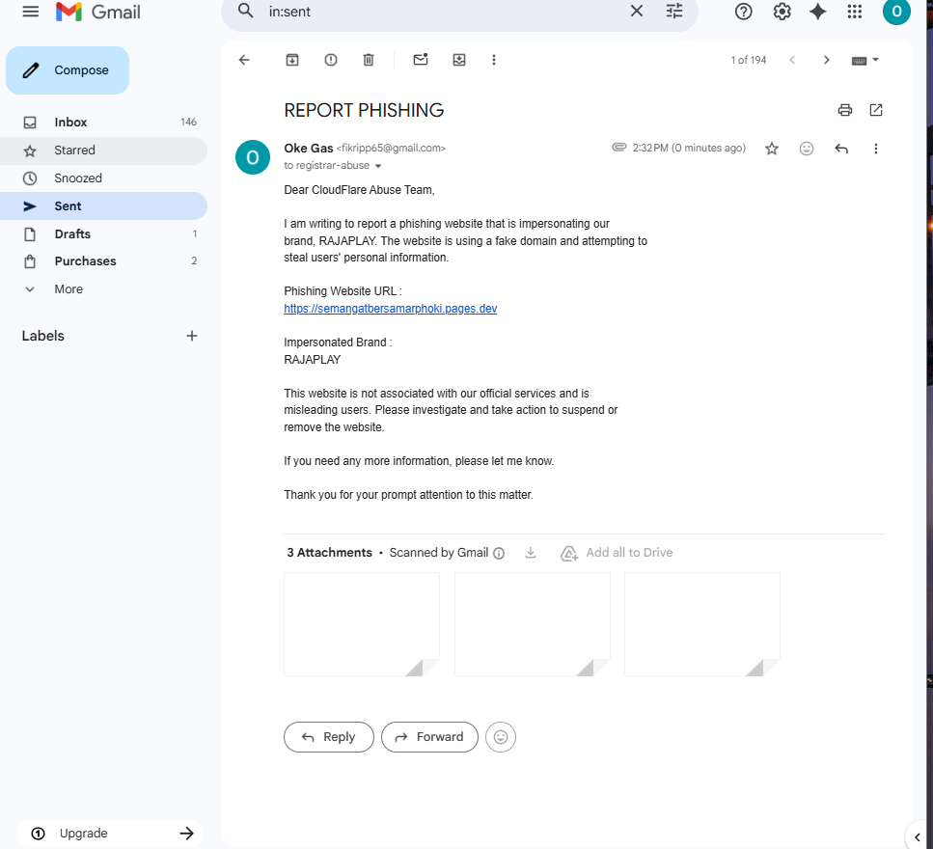933x849 pixels.
Task: Open input tools keyboard dropdown
Action: [865, 60]
